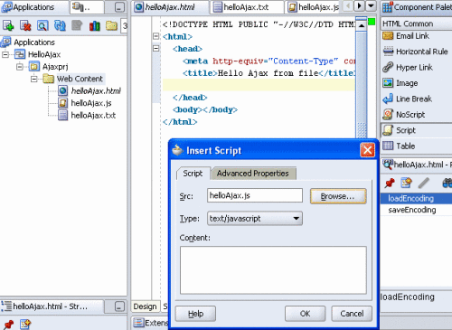Click the Browse... button
452x330 pixels.
(x=338, y=196)
